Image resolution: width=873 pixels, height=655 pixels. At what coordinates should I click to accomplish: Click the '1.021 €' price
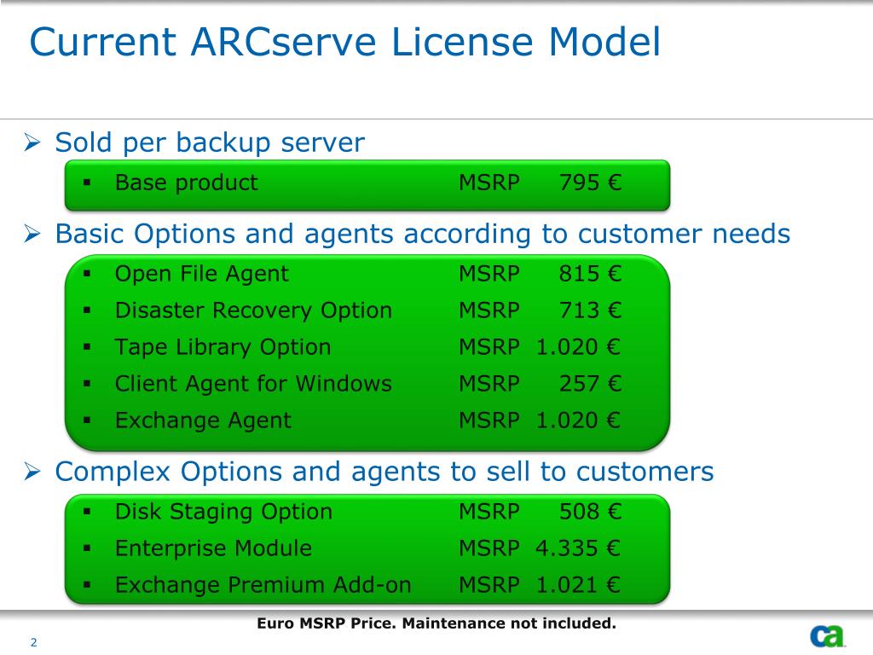578,585
